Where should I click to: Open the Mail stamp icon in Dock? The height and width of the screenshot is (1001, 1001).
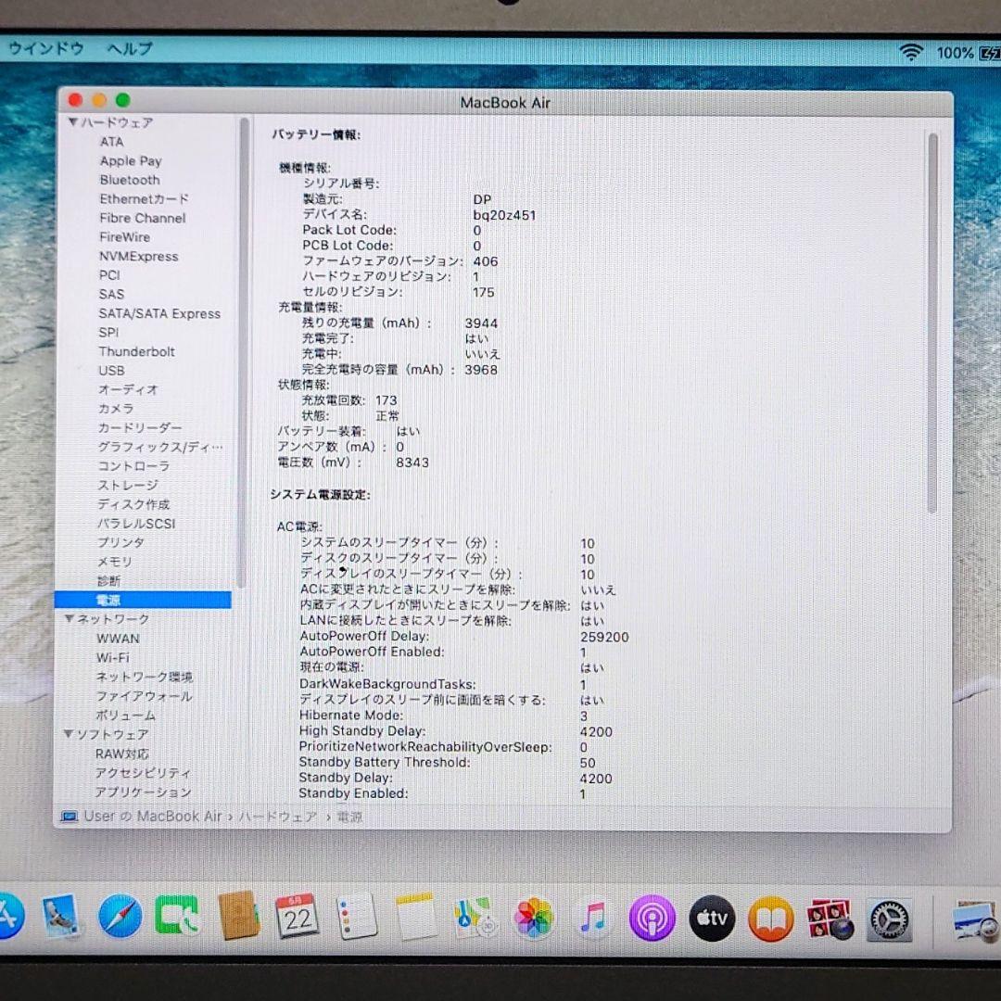point(60,917)
